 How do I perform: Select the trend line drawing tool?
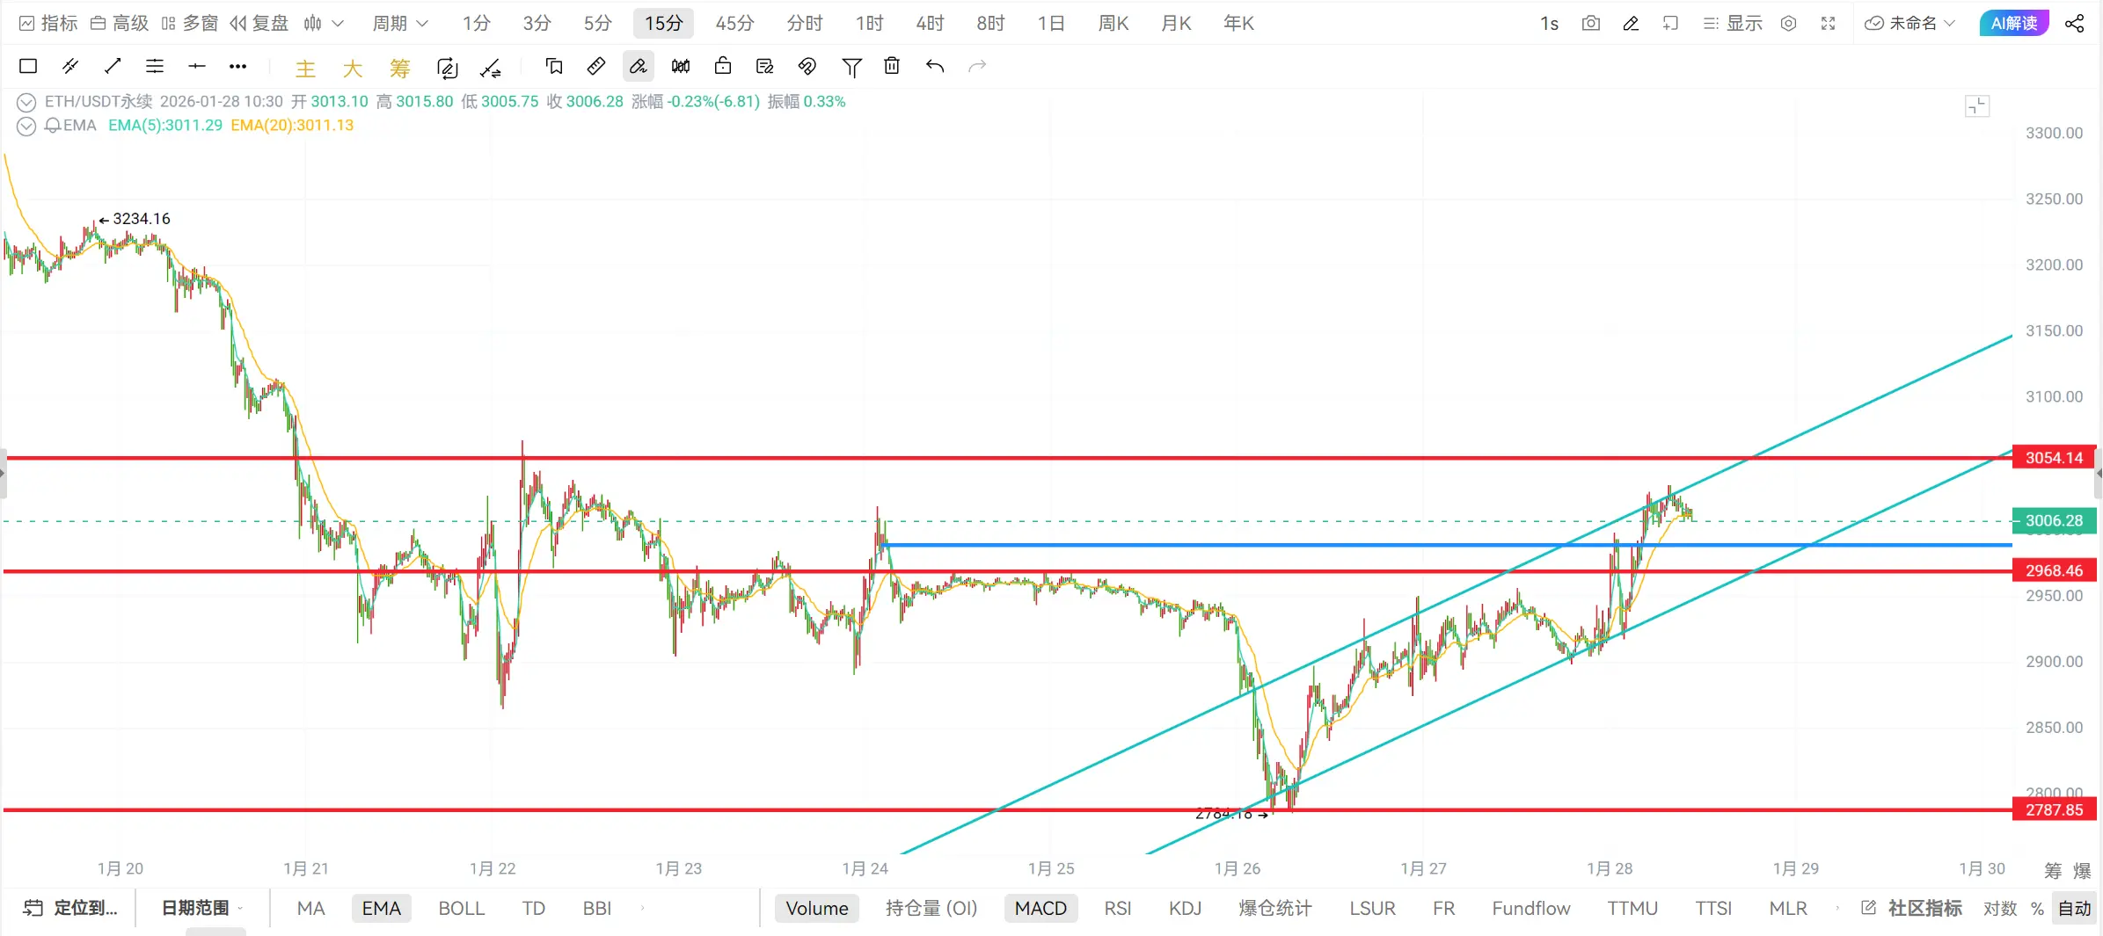point(113,66)
